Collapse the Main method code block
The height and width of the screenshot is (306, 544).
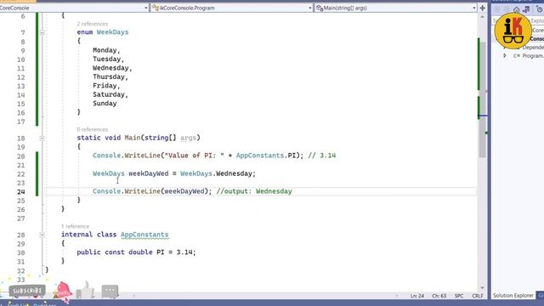click(42, 138)
